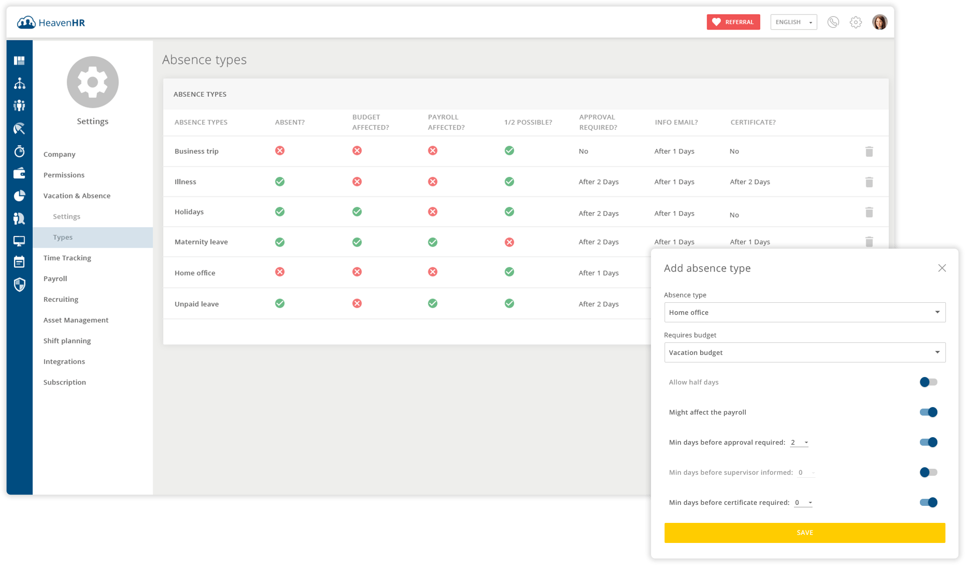Open the dashboard icon in sidebar
Image resolution: width=965 pixels, height=565 pixels.
(x=20, y=61)
